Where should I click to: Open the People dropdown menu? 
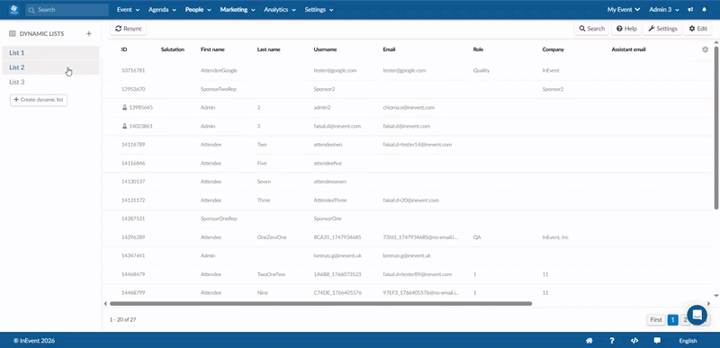[198, 10]
